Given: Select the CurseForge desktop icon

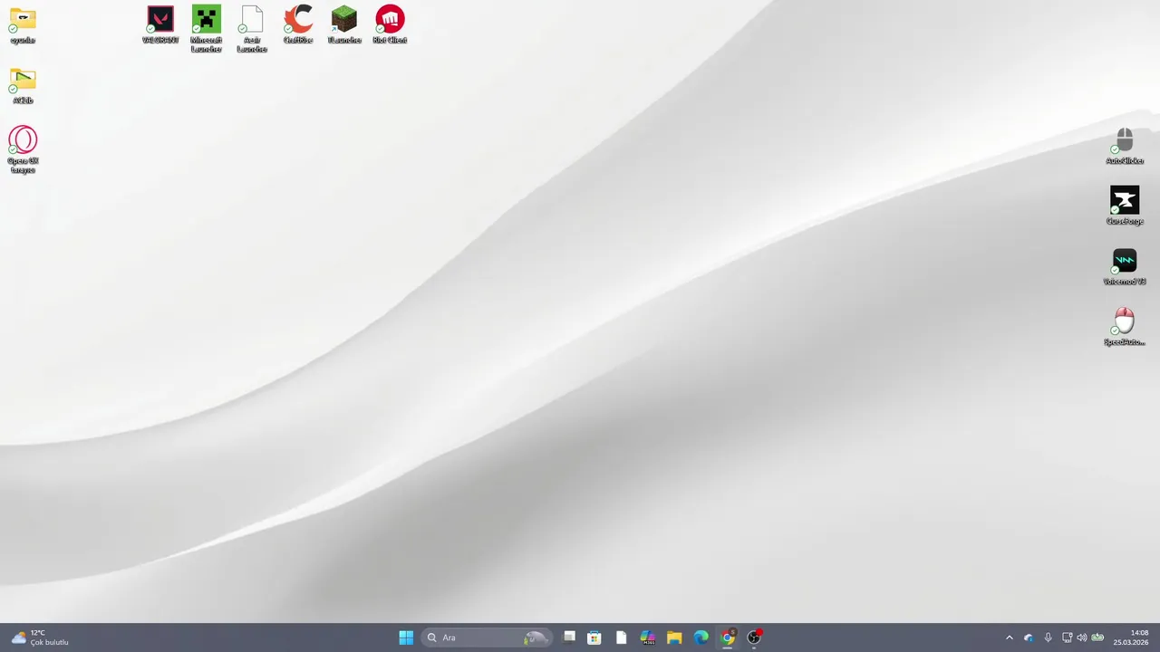Looking at the screenshot, I should (1125, 206).
